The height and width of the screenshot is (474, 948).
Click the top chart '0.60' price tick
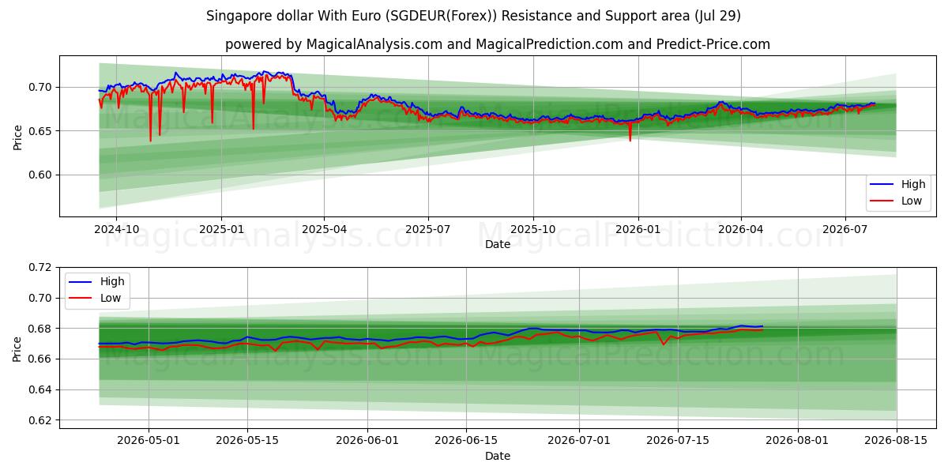tap(42, 175)
